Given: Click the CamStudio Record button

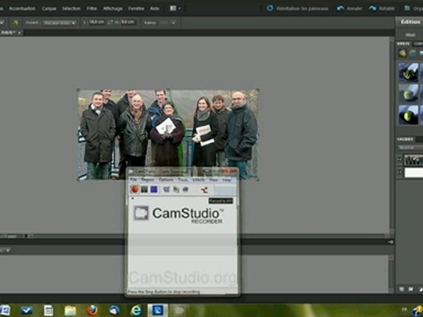Looking at the screenshot, I should [x=135, y=189].
